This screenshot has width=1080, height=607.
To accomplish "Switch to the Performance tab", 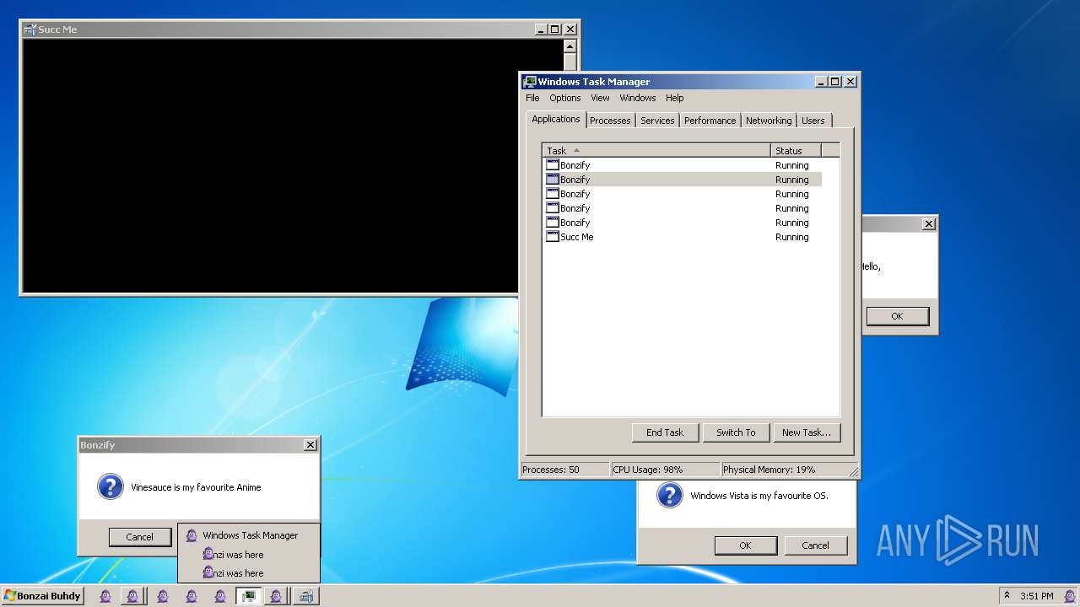I will [710, 121].
